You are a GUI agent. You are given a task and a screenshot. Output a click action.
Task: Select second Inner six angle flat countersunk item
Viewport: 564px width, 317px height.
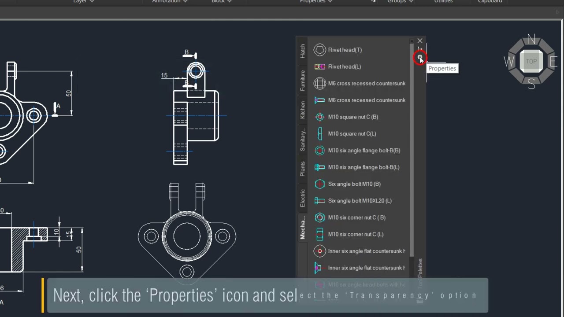click(359, 268)
